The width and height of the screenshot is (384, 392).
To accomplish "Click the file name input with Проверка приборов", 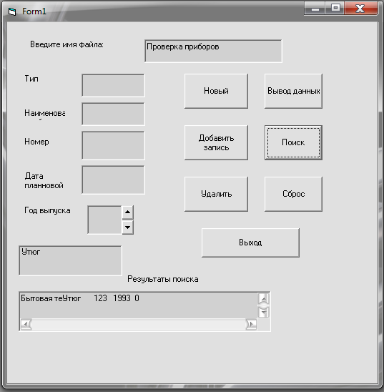I will 213,51.
